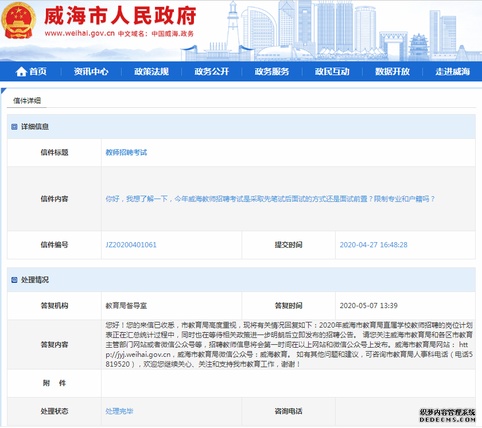The height and width of the screenshot is (428, 482).
Task: Open the 资讯中心 menu
Action: (x=91, y=72)
